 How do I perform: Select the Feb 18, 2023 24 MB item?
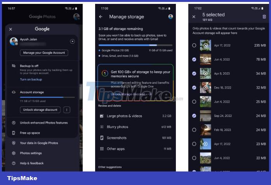point(194,130)
